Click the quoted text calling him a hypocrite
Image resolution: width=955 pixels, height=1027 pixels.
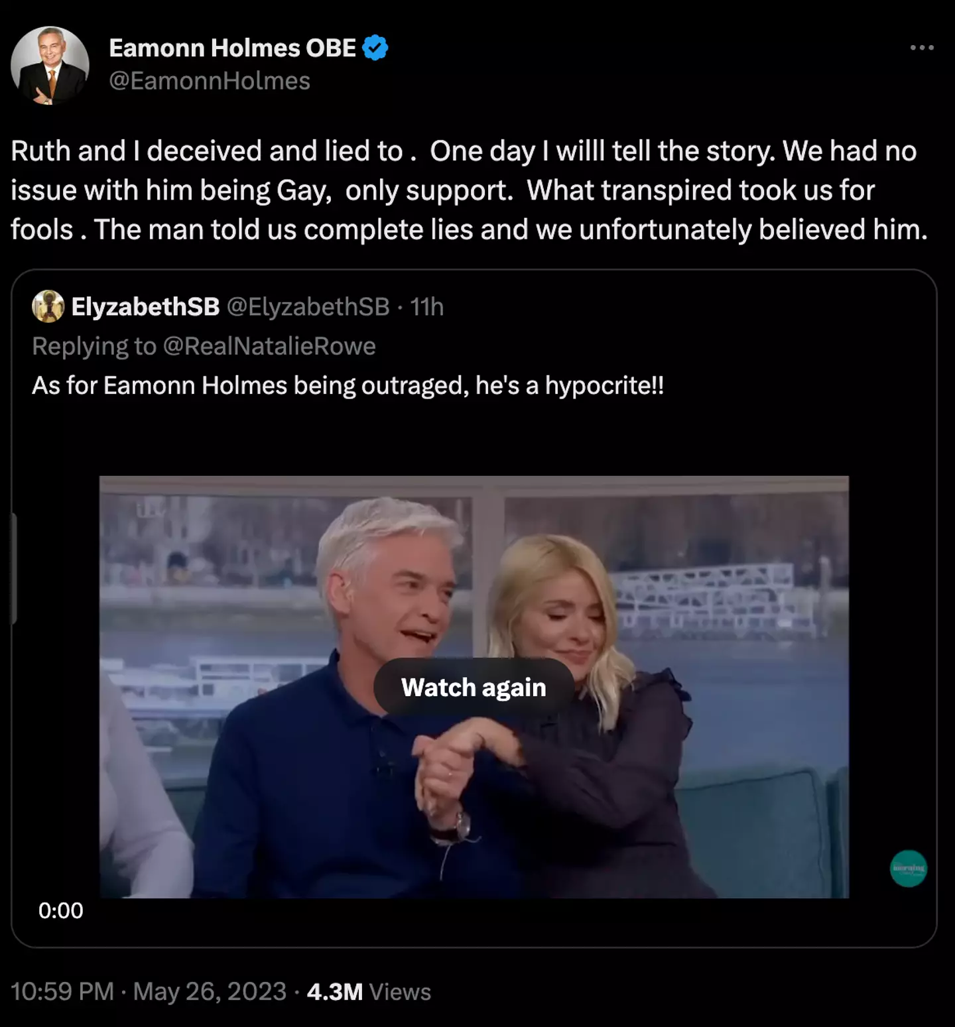click(348, 385)
